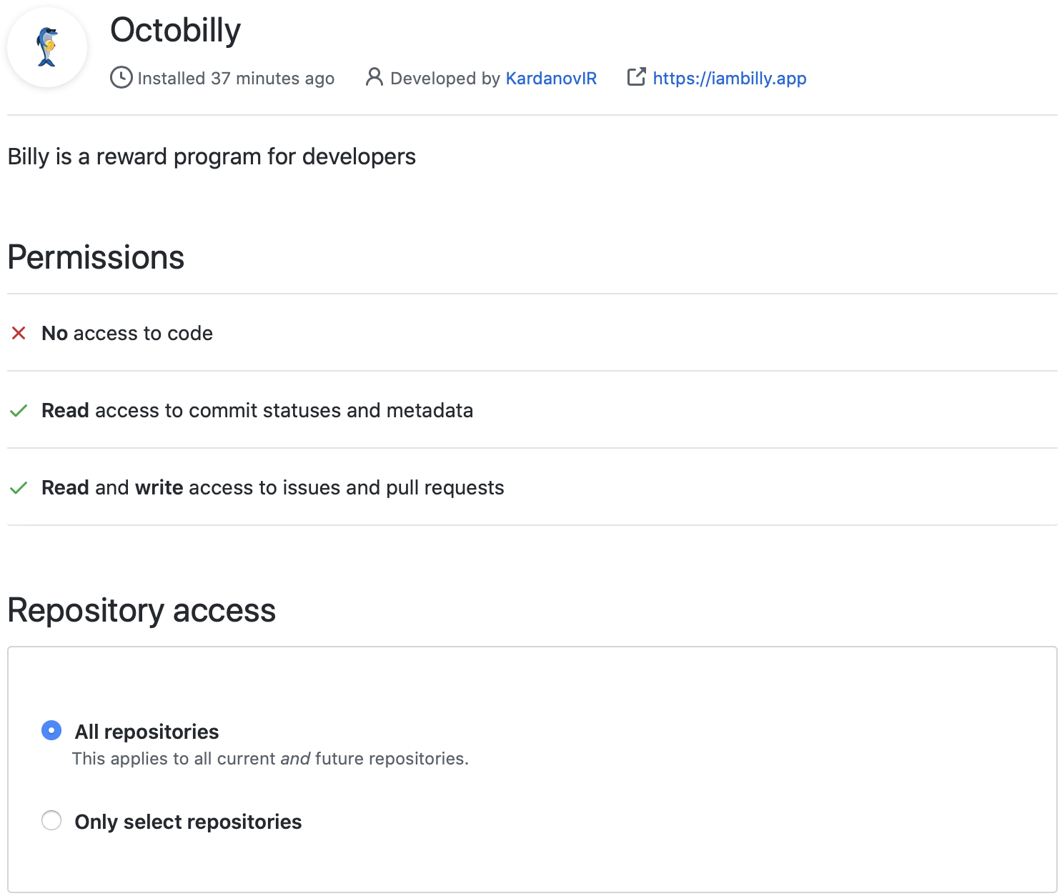Click the green check for commit statuses

pos(19,411)
